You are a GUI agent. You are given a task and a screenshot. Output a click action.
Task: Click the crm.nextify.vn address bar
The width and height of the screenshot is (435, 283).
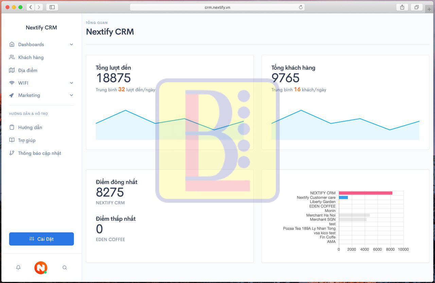pos(217,7)
